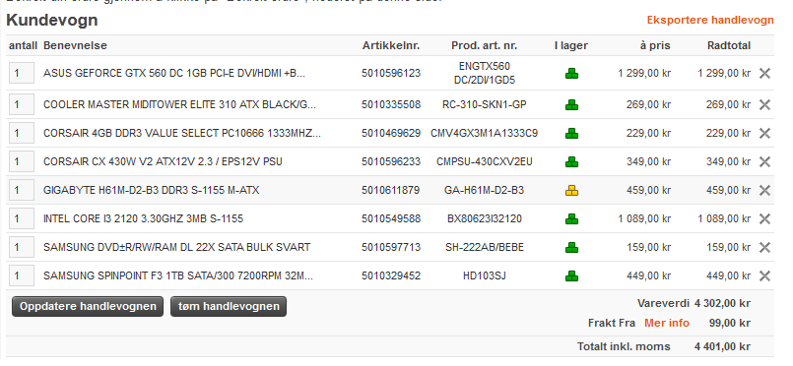793x366 pixels.
Task: Click stock icon for Corsair CX 430W
Action: (x=571, y=162)
